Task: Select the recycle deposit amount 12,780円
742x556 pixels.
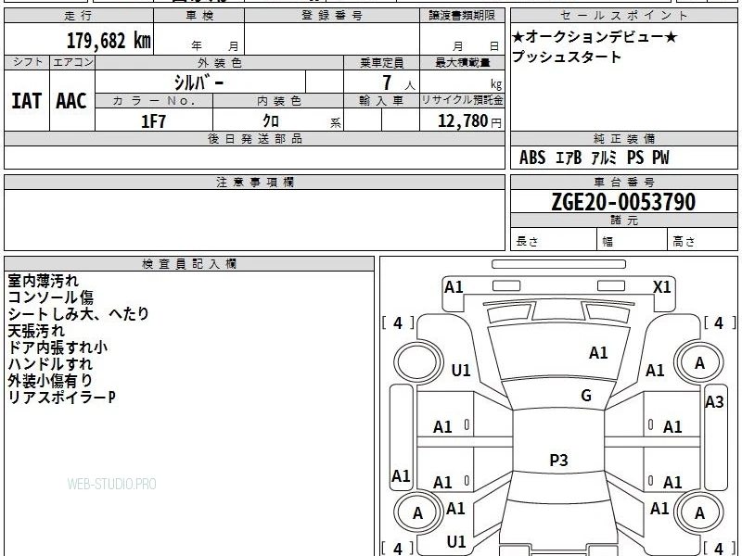Action: coord(469,121)
